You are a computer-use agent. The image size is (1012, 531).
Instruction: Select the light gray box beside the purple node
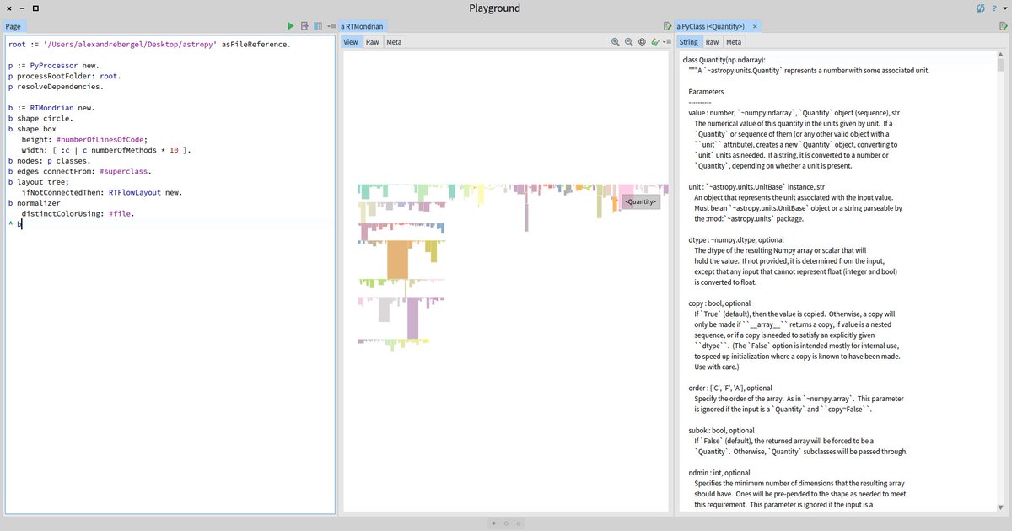click(384, 308)
